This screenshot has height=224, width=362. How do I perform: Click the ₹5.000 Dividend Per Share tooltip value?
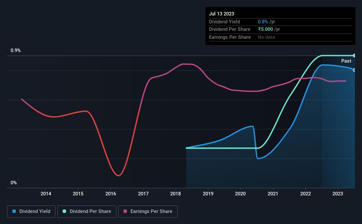265,30
